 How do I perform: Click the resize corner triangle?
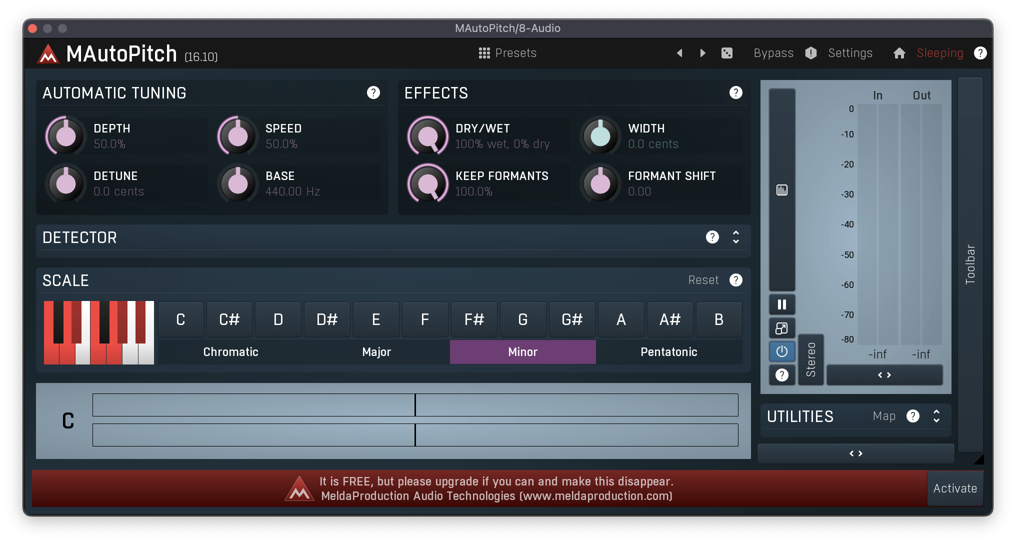(x=979, y=459)
